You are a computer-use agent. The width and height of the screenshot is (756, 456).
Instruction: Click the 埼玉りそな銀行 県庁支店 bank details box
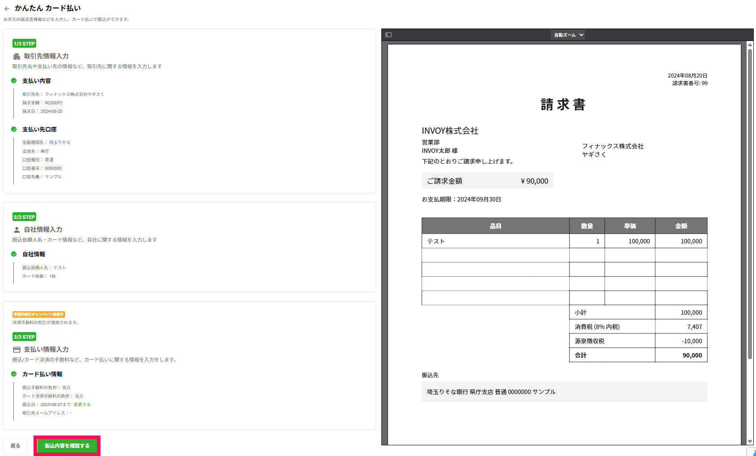point(564,392)
